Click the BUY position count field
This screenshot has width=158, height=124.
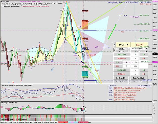126,62
